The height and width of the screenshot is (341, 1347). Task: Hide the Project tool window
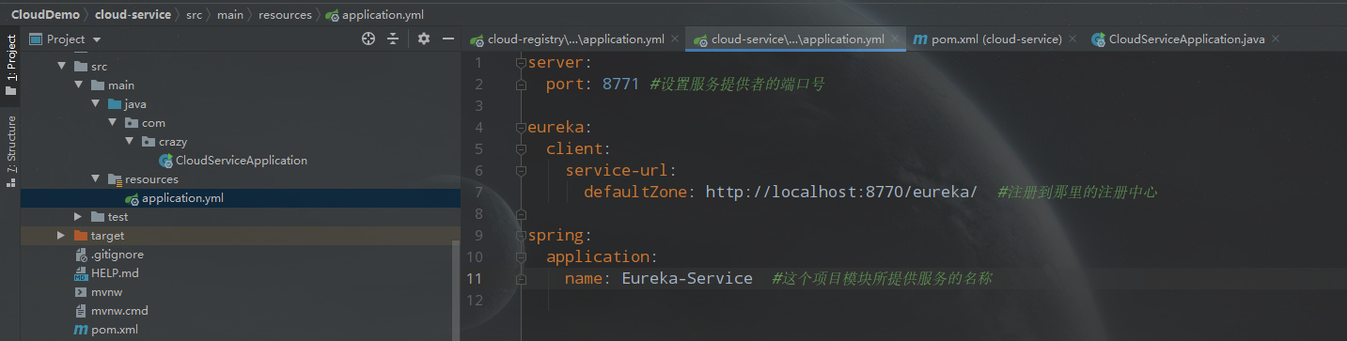448,39
